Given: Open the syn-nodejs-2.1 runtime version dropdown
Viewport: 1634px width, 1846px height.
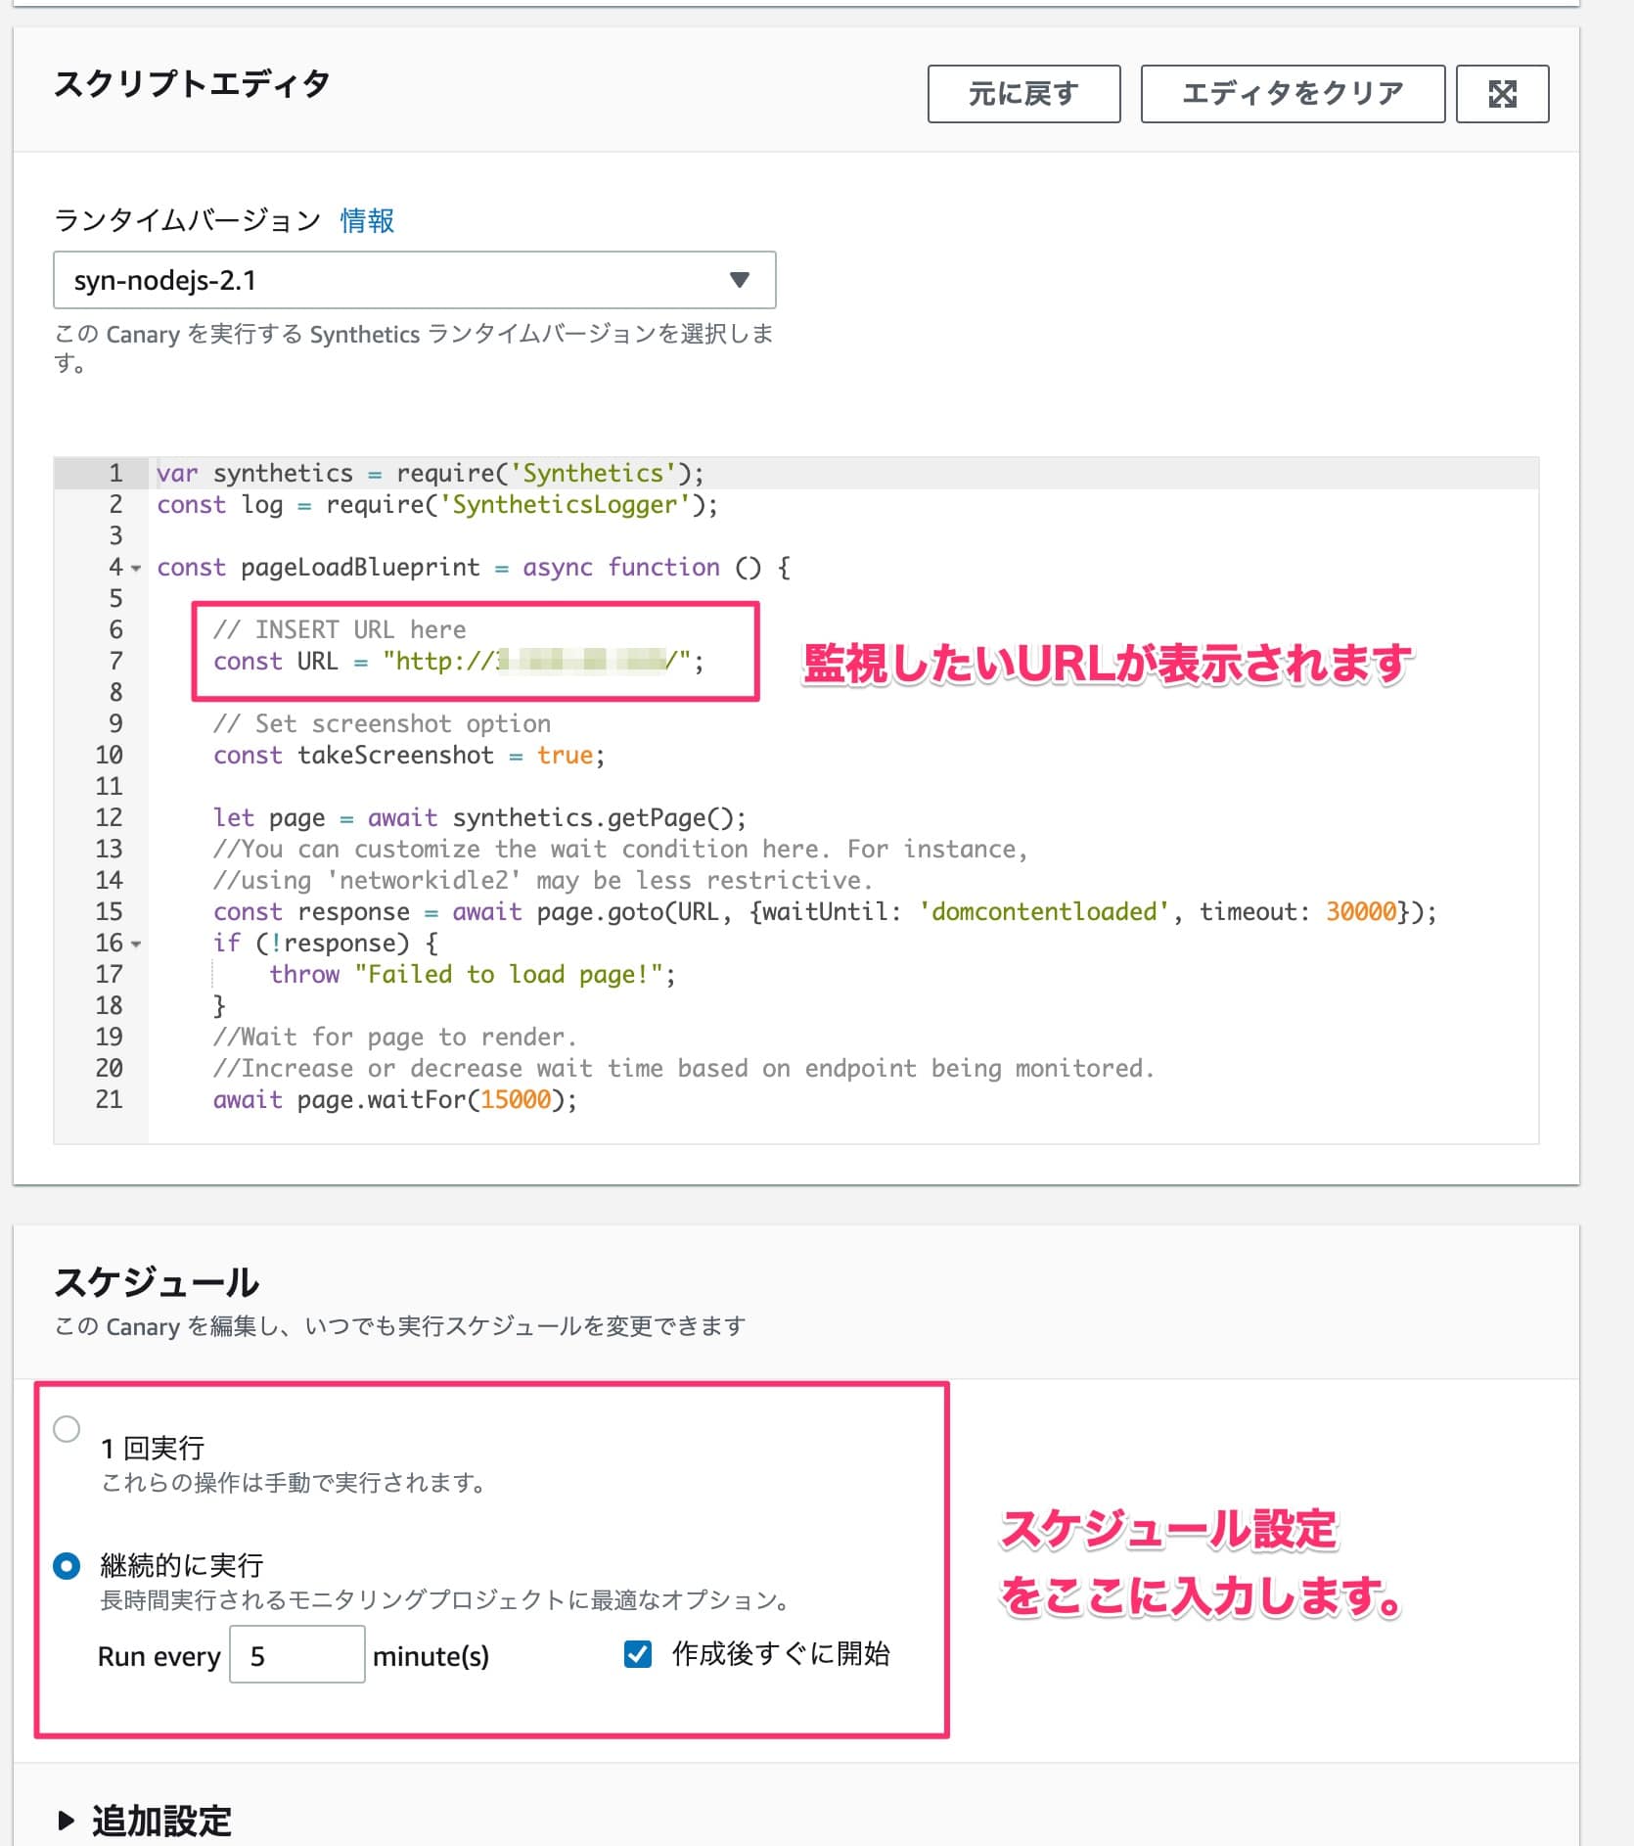Looking at the screenshot, I should (414, 281).
